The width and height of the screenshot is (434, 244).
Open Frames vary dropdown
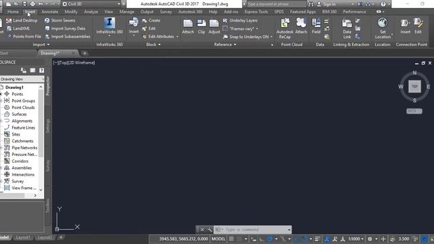coord(257,28)
